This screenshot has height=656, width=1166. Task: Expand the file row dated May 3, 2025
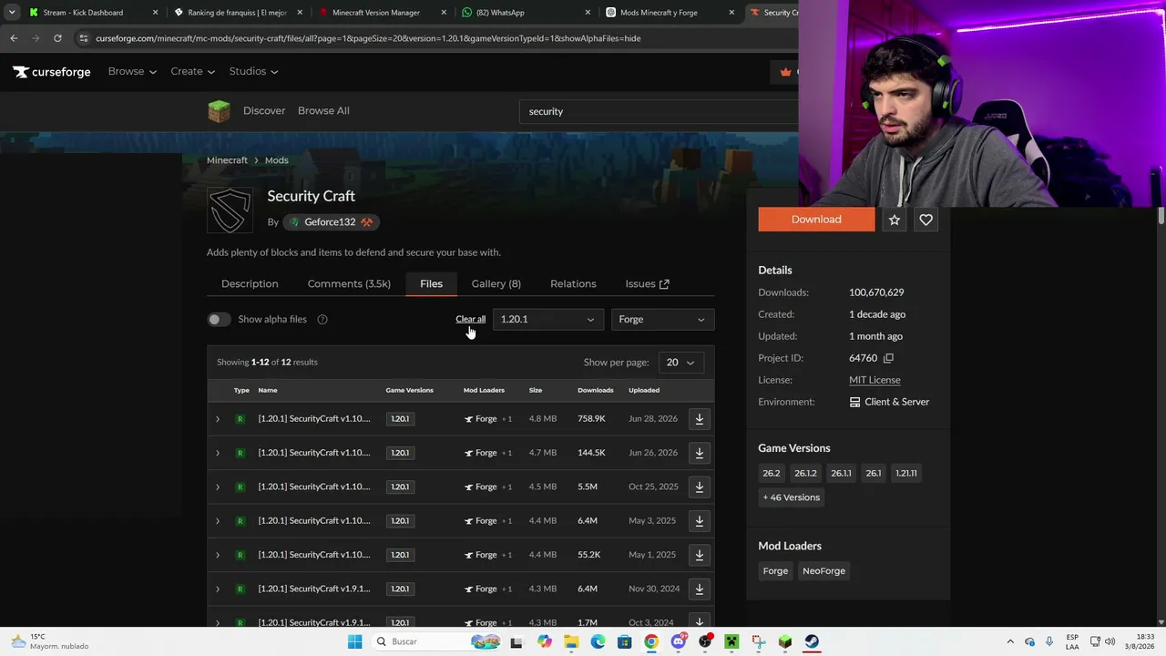point(218,521)
